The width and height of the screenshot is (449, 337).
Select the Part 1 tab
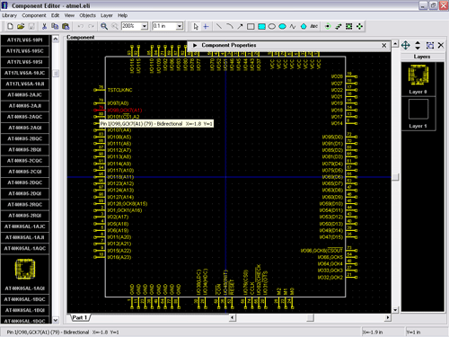[80, 317]
